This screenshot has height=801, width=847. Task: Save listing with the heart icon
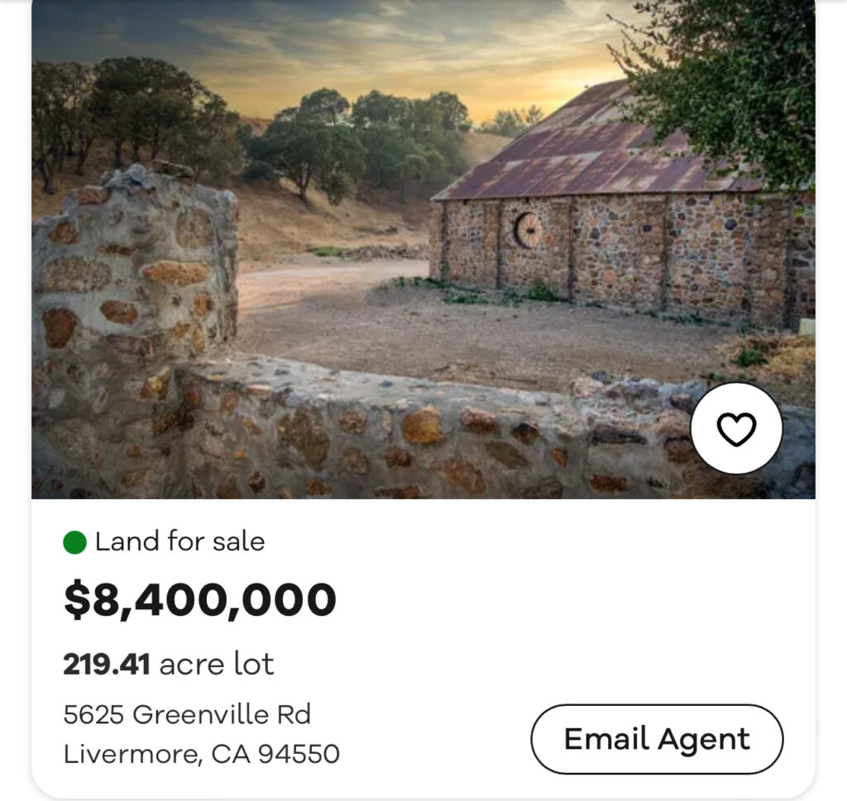coord(736,428)
